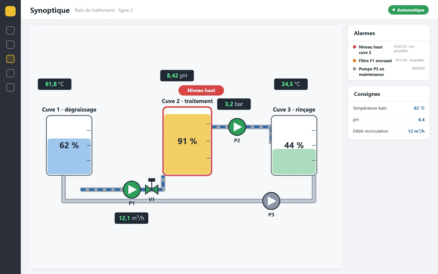The image size is (438, 274).
Task: Open the second sidebar navigation icon
Action: click(x=10, y=45)
